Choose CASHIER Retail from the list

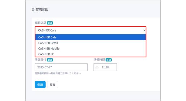91,43
